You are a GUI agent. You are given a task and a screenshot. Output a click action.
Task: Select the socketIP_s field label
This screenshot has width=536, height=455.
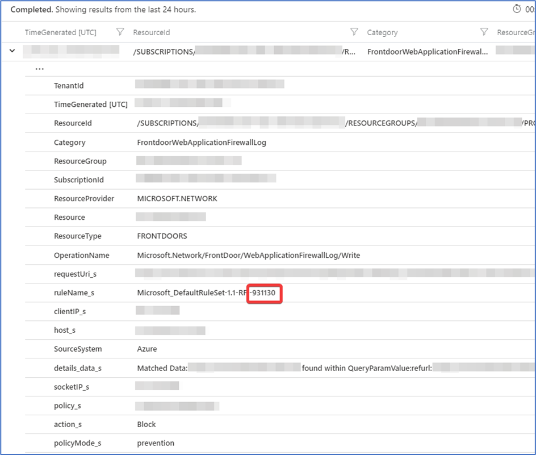[x=72, y=387]
